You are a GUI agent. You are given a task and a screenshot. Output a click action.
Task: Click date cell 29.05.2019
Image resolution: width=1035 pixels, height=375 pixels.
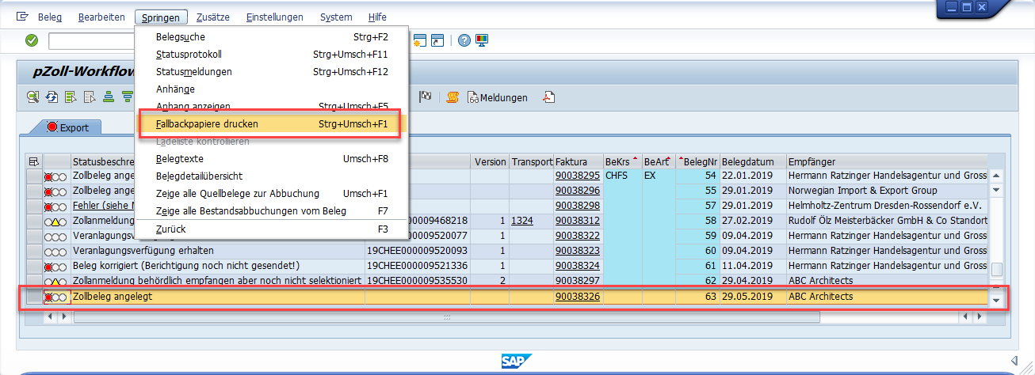753,297
